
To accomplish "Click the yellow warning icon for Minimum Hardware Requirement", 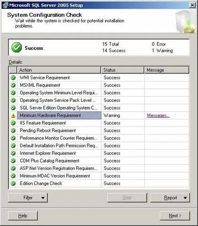I will (x=13, y=116).
